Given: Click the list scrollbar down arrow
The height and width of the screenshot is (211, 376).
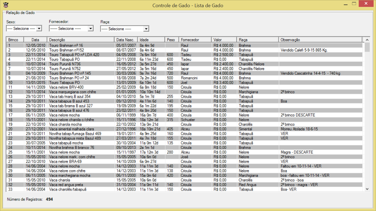Looking at the screenshot, I should tap(367, 189).
